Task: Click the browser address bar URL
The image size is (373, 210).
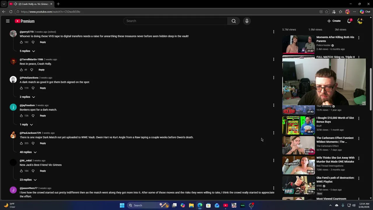Action: tap(50, 12)
